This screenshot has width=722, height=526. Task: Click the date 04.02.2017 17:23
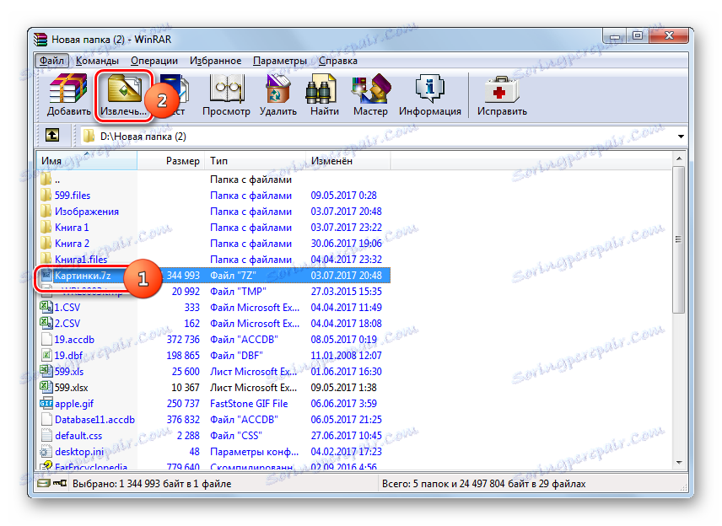pyautogui.click(x=346, y=452)
